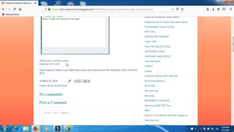Screen dimensions: 234x132
Task: Open the taskbar clock showing 2:20 AM
Action: 225,129
